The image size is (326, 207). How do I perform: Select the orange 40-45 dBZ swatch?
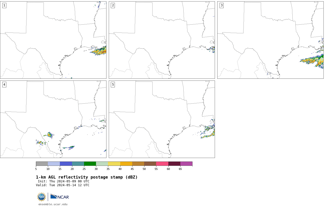[x=126, y=164]
